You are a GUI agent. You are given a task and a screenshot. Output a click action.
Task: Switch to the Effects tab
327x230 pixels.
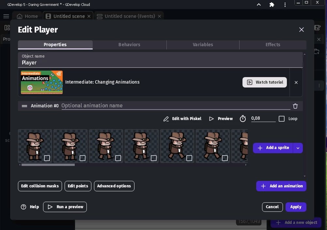point(273,45)
